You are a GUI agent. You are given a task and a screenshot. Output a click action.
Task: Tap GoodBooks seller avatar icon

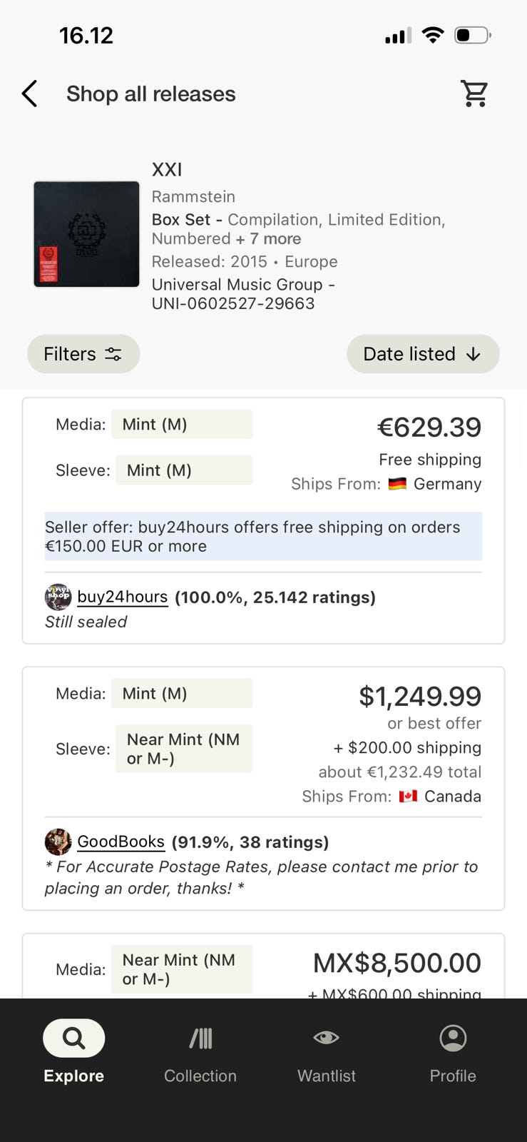[x=58, y=842]
